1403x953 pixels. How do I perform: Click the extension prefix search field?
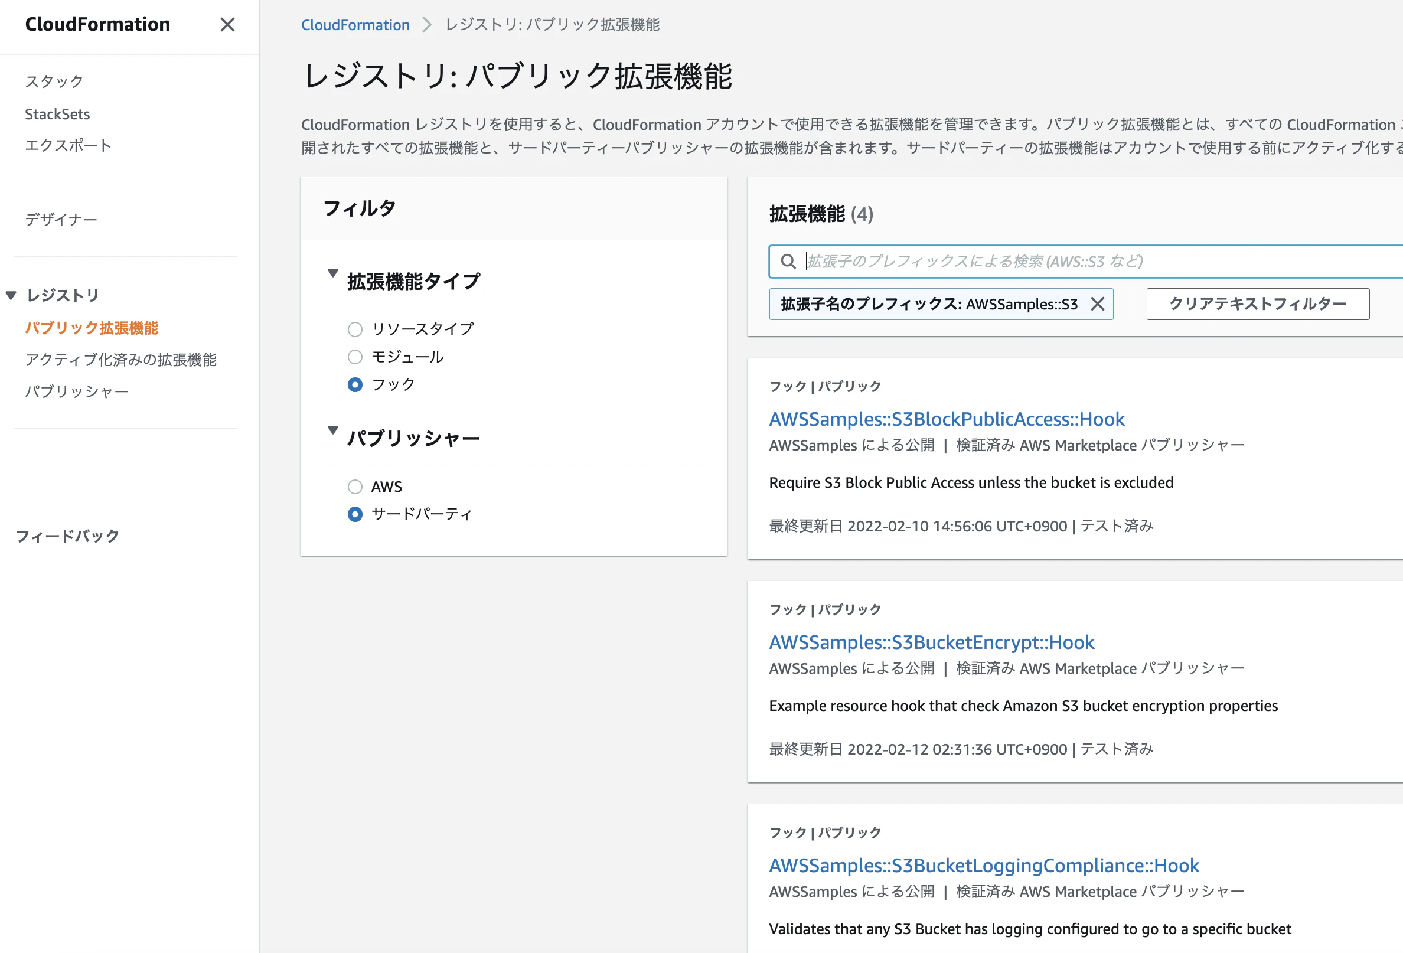point(1026,262)
